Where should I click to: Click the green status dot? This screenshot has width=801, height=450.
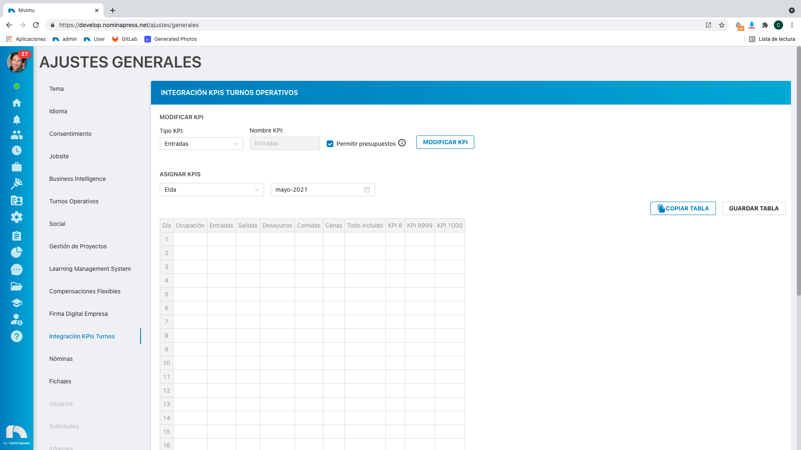17,86
